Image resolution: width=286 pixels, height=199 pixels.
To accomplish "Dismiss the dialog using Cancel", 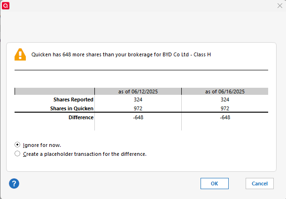I will point(260,184).
